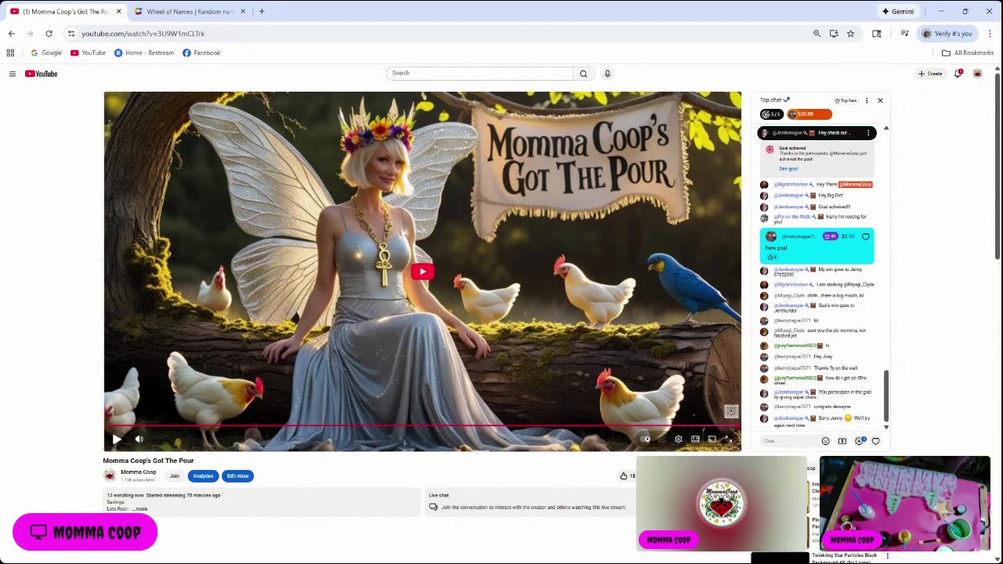Click the Join membership button
This screenshot has width=1003, height=564.
[175, 476]
